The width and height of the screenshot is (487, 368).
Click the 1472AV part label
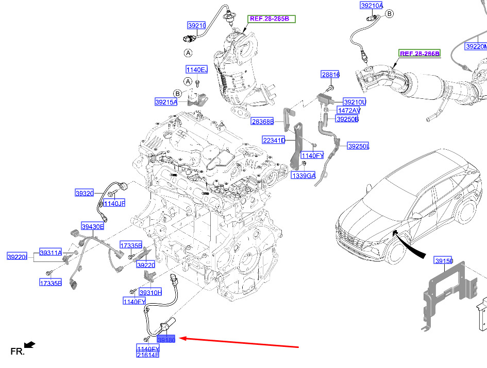click(x=349, y=111)
